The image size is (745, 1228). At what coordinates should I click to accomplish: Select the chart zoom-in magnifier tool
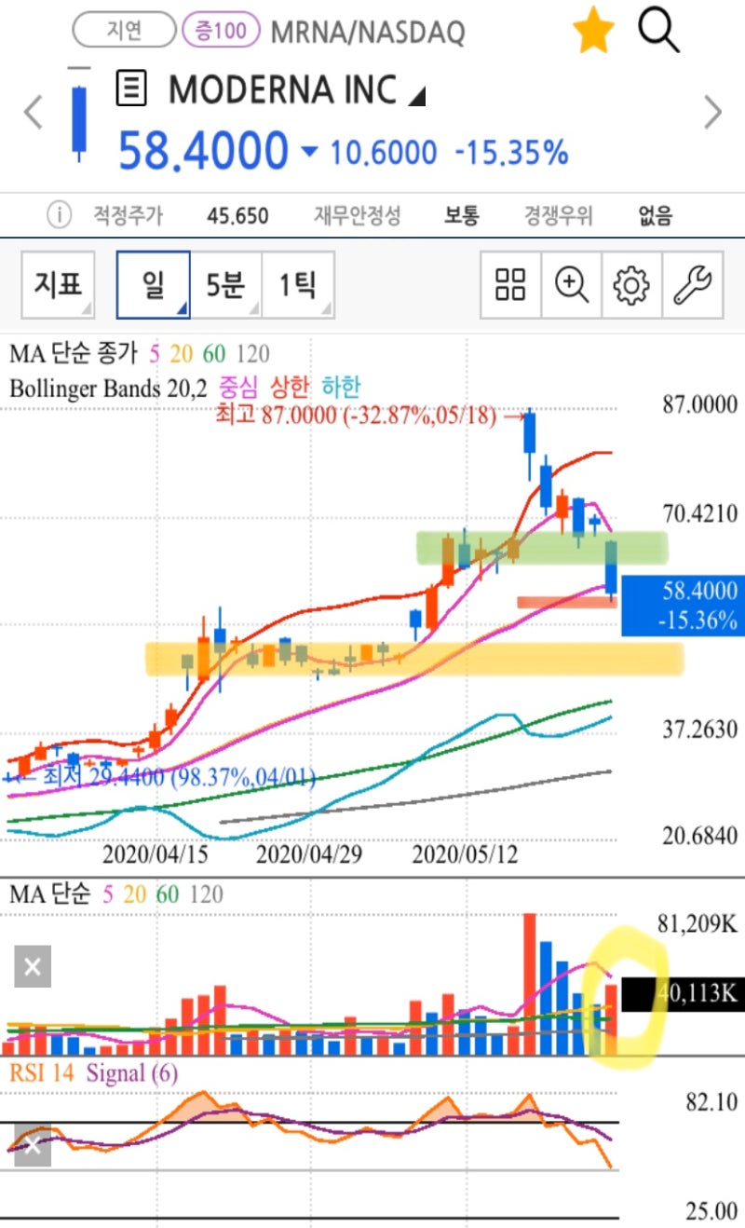pyautogui.click(x=571, y=286)
